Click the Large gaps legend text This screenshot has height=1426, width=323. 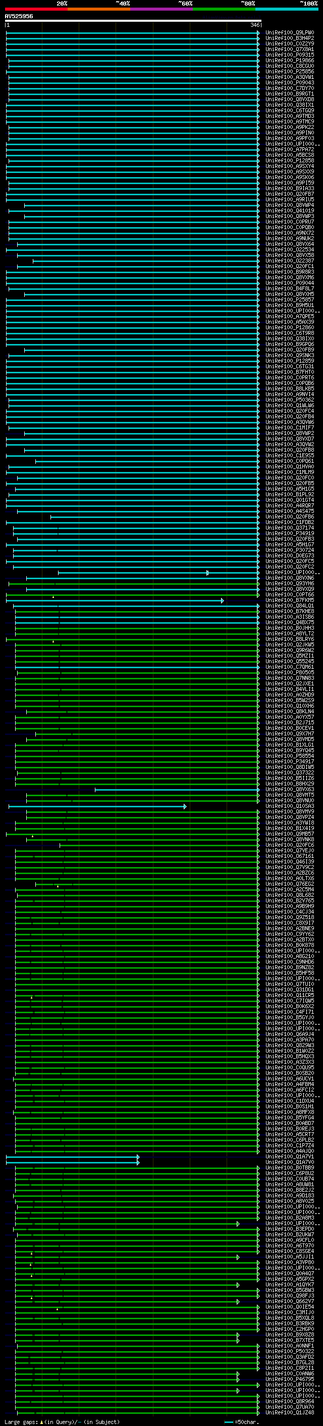(61, 1421)
